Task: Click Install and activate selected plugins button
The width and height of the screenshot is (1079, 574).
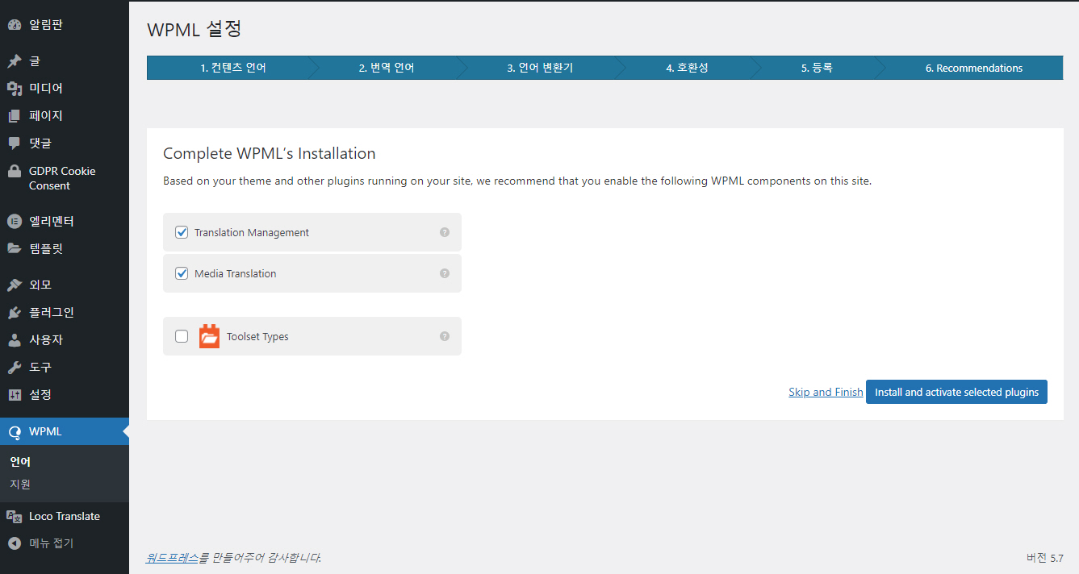Action: point(956,392)
